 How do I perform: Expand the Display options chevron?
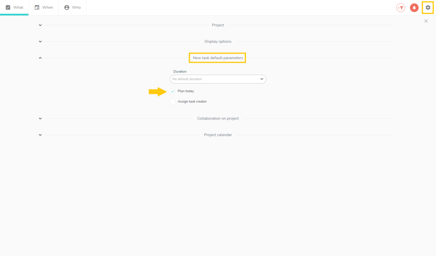click(40, 41)
